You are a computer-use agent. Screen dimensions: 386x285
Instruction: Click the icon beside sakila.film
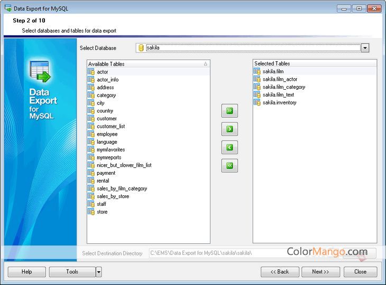point(257,71)
